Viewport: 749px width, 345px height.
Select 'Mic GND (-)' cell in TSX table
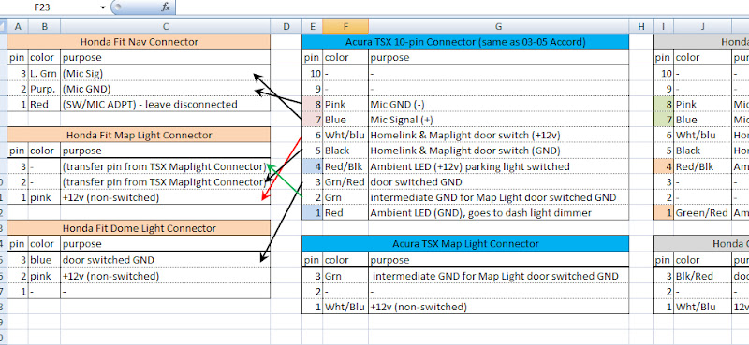[499, 104]
